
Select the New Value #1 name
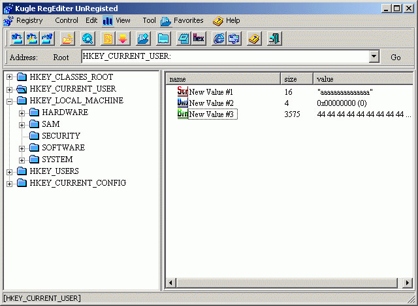point(211,92)
